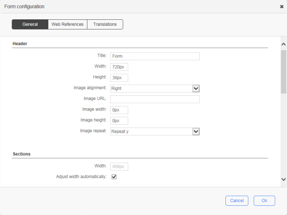287x215 pixels.
Task: Close the Form configuration dialog
Action: [x=281, y=6]
